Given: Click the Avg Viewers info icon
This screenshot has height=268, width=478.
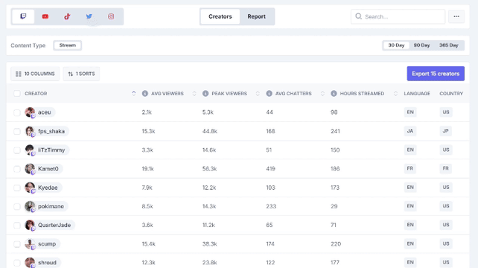Looking at the screenshot, I should [144, 93].
